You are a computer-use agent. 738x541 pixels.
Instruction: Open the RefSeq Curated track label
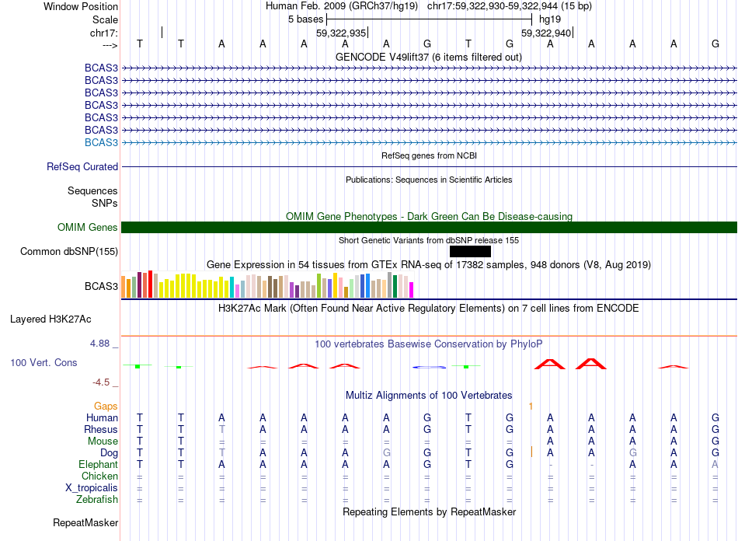tap(82, 166)
